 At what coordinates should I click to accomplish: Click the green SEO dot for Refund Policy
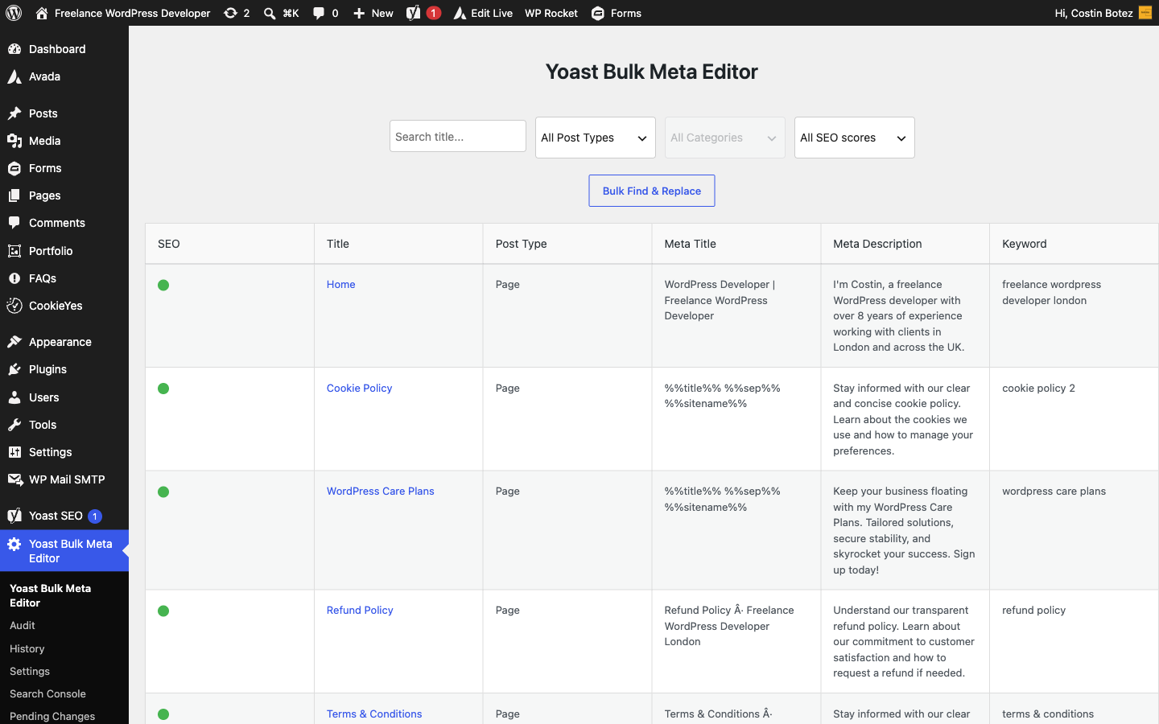click(163, 611)
